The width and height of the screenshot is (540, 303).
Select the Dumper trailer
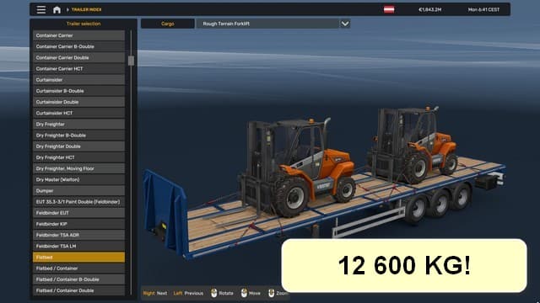(78, 191)
